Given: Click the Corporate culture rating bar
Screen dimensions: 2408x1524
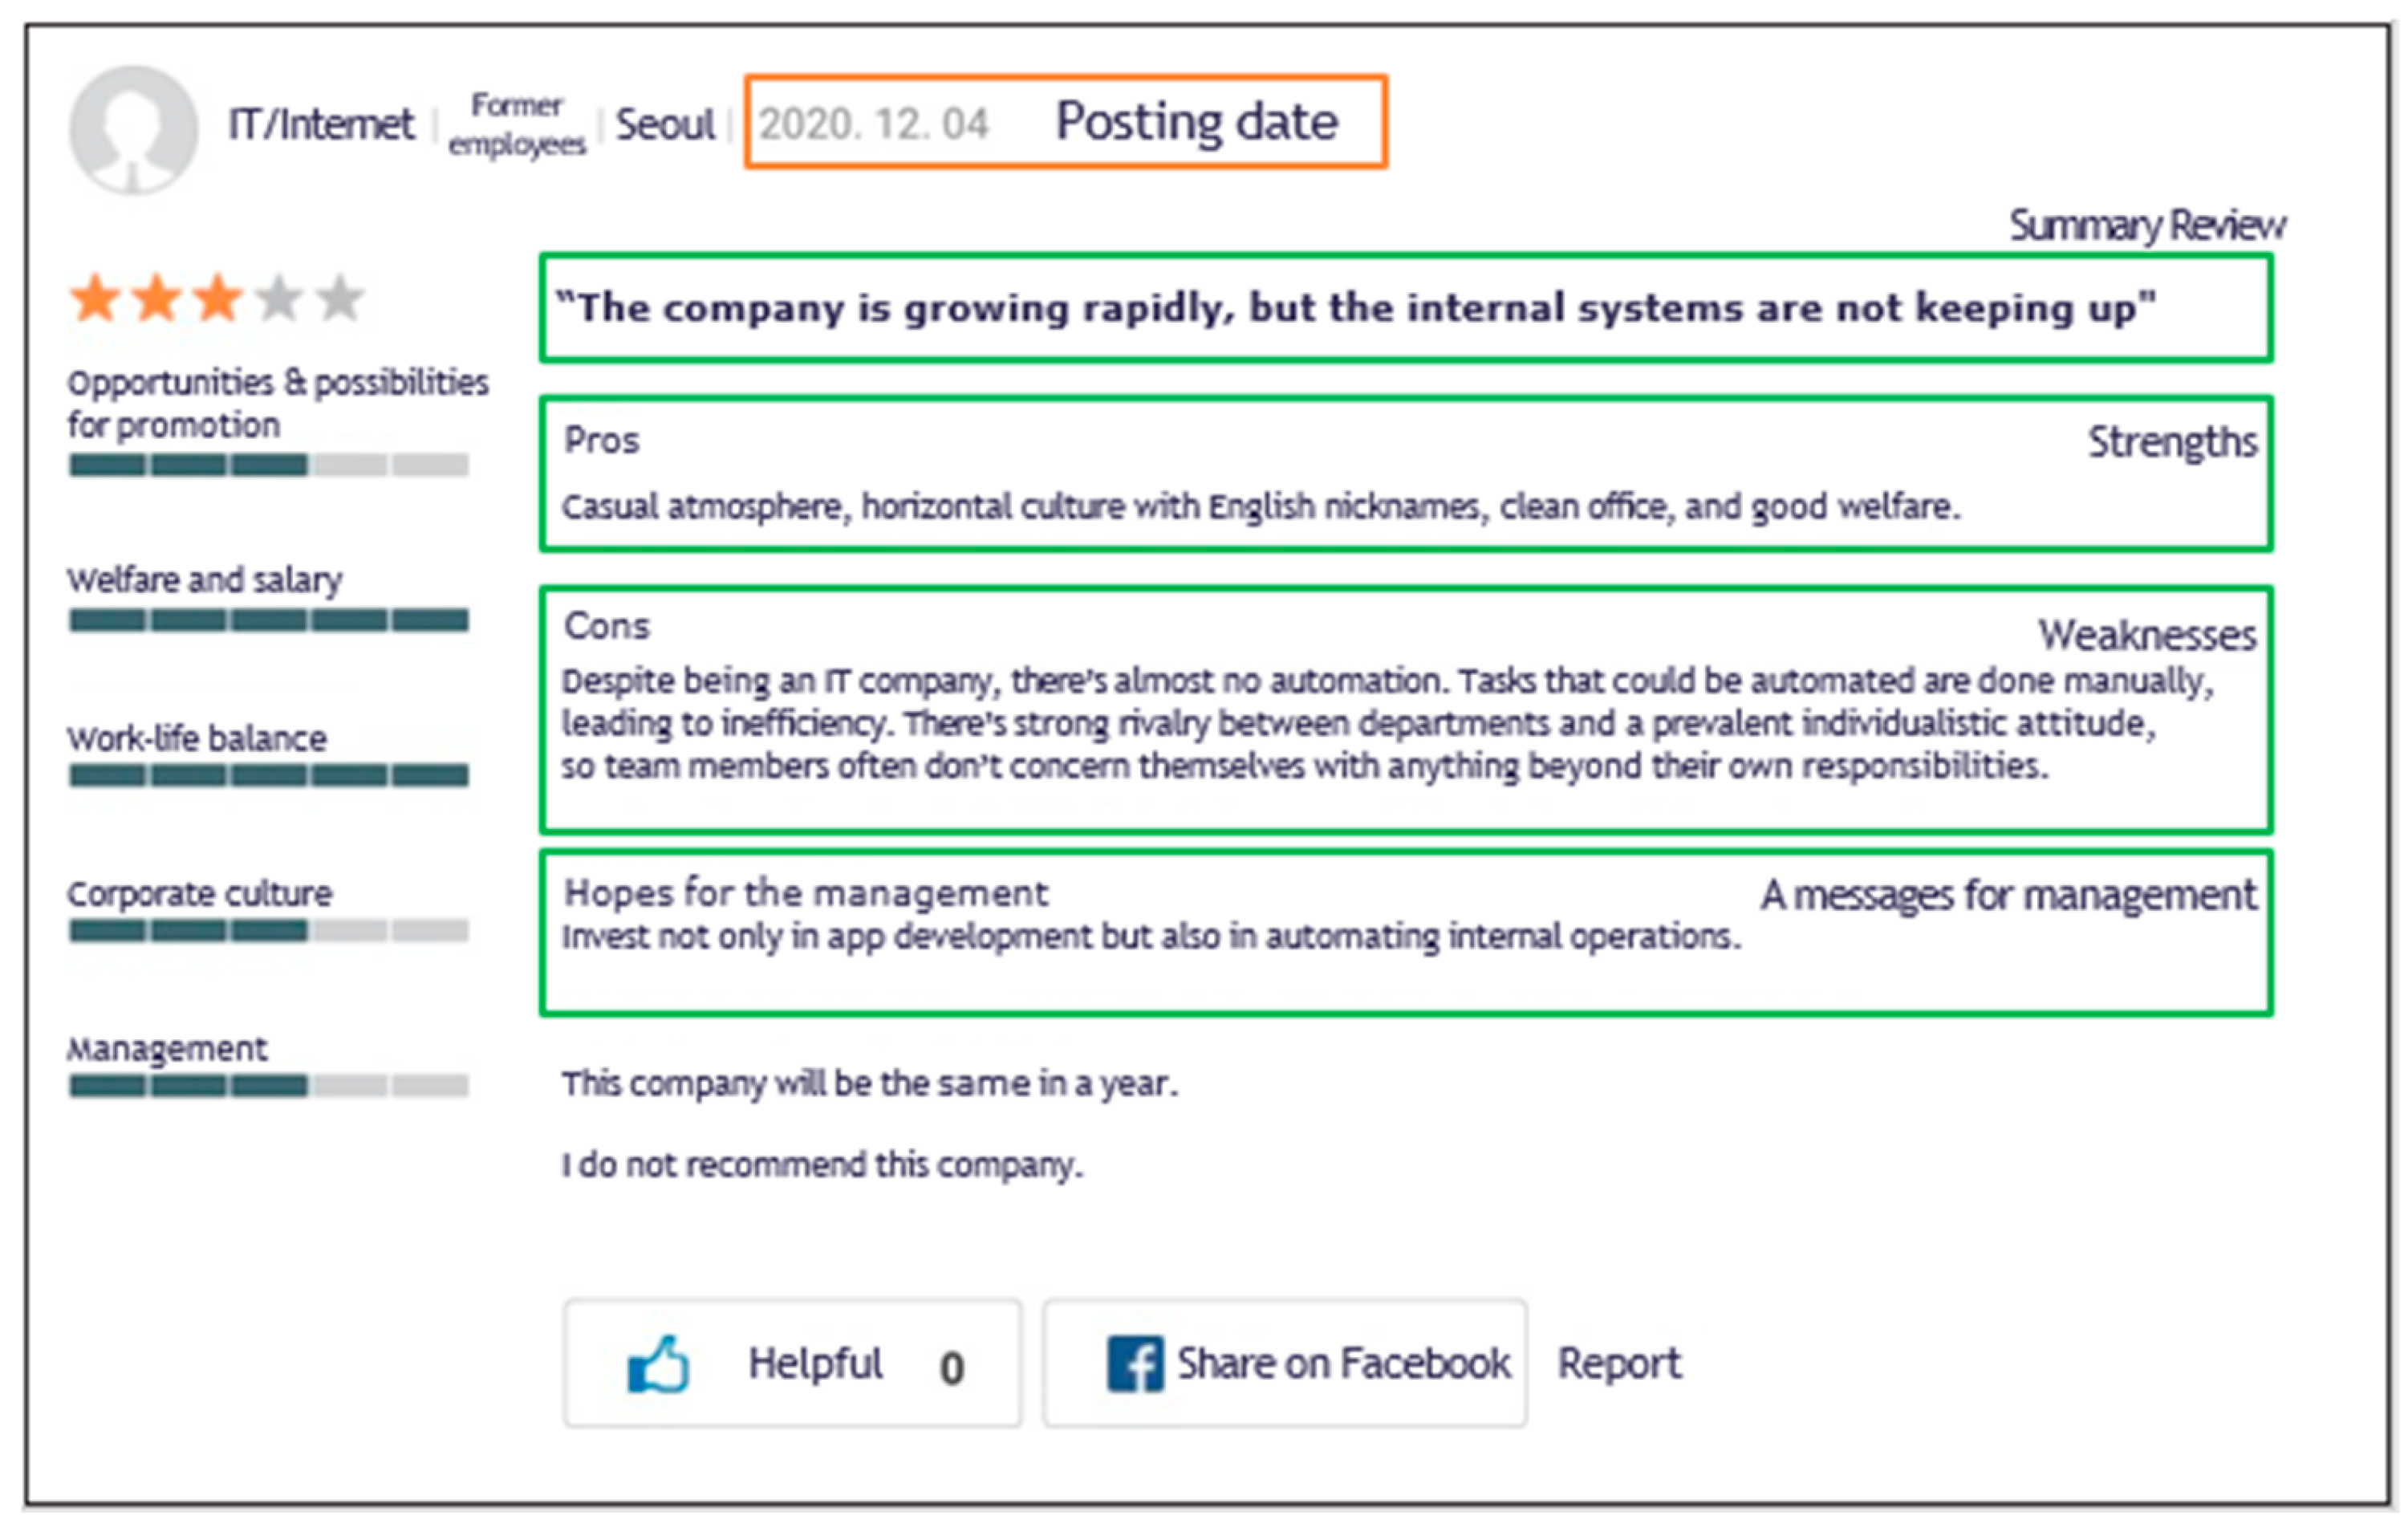Looking at the screenshot, I should [x=268, y=931].
